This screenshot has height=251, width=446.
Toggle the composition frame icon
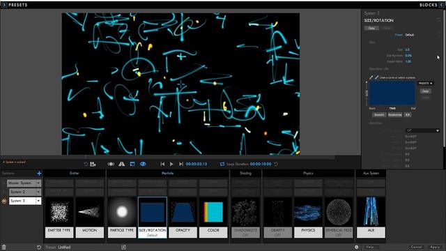coord(132,164)
